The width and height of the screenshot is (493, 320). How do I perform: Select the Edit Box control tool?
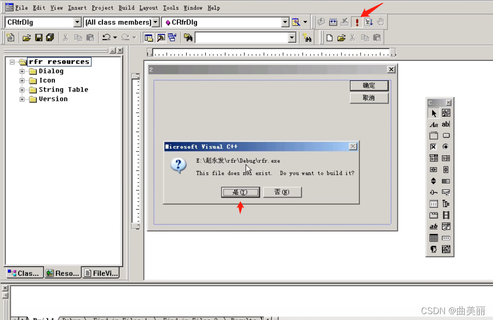[446, 124]
